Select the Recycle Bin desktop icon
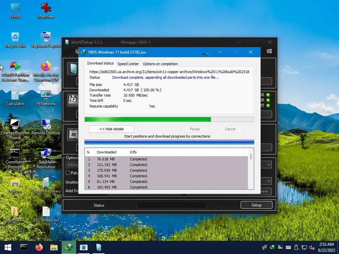The image size is (339, 254). click(x=15, y=40)
